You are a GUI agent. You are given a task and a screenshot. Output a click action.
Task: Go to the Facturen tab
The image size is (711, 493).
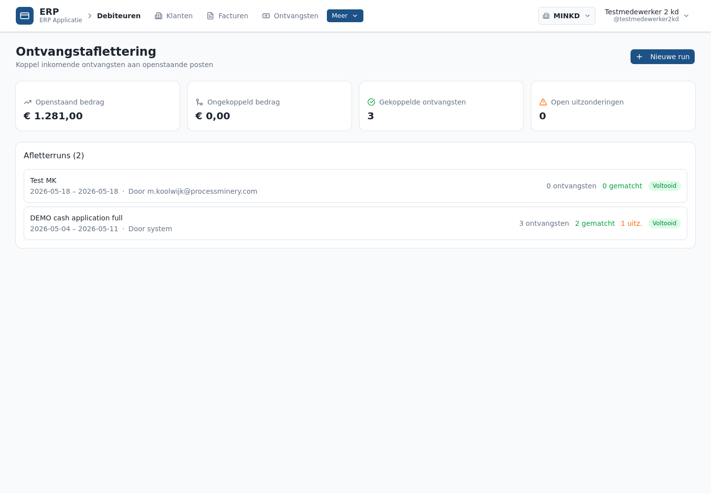tap(228, 16)
